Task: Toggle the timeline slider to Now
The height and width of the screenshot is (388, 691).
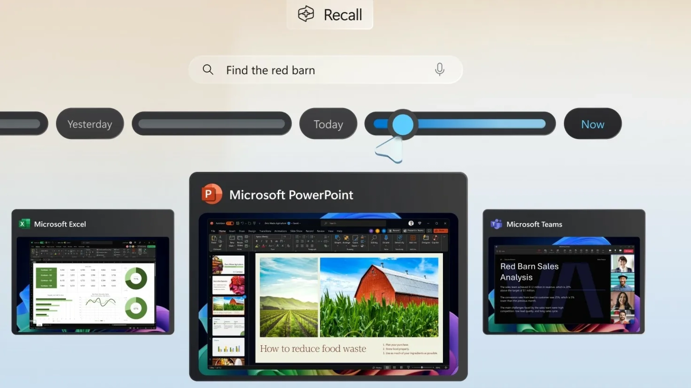Action: tap(593, 124)
